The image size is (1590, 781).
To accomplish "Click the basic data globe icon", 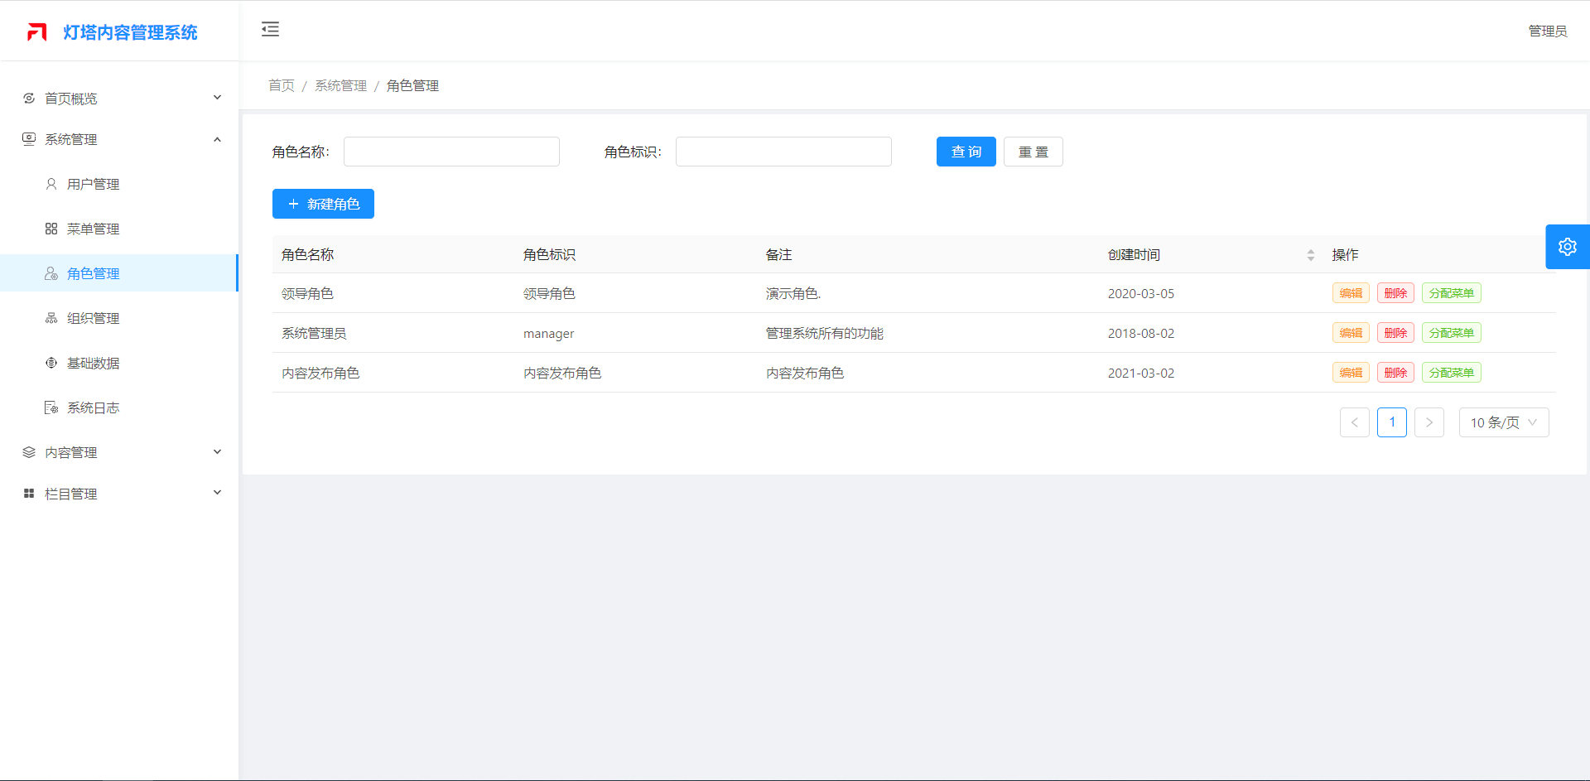I will [51, 363].
